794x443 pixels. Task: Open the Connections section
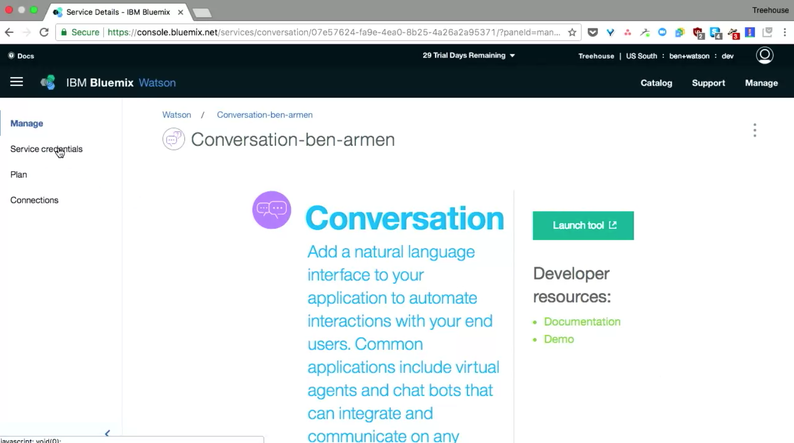click(x=34, y=200)
